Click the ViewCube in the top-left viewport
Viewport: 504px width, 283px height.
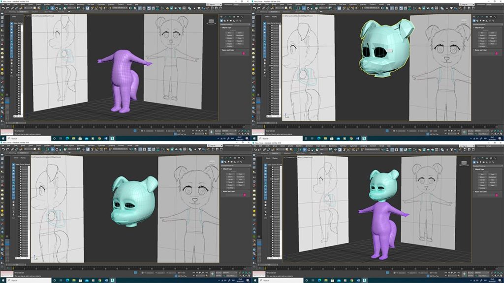click(212, 21)
